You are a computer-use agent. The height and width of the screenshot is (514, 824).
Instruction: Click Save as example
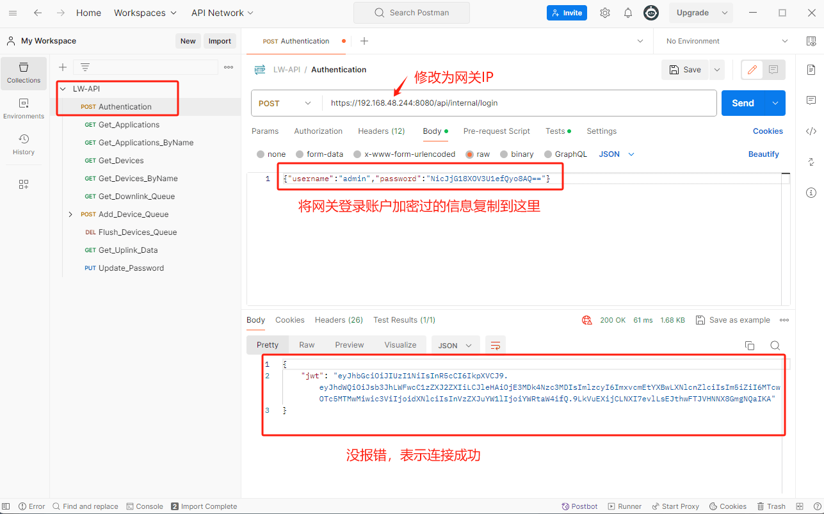(x=733, y=320)
